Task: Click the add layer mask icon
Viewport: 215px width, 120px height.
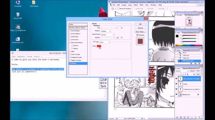Action: click(x=184, y=117)
